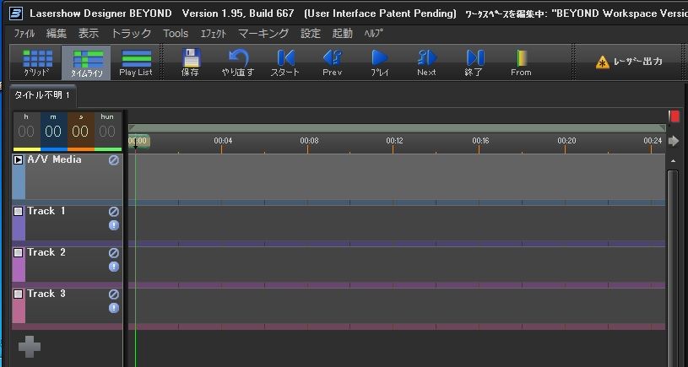Screen dimensions: 688x367
Task: Click the 00:12 mark on the ruler
Action: pos(394,141)
